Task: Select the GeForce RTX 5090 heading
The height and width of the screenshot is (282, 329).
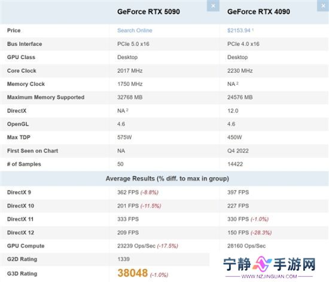Action: point(148,12)
